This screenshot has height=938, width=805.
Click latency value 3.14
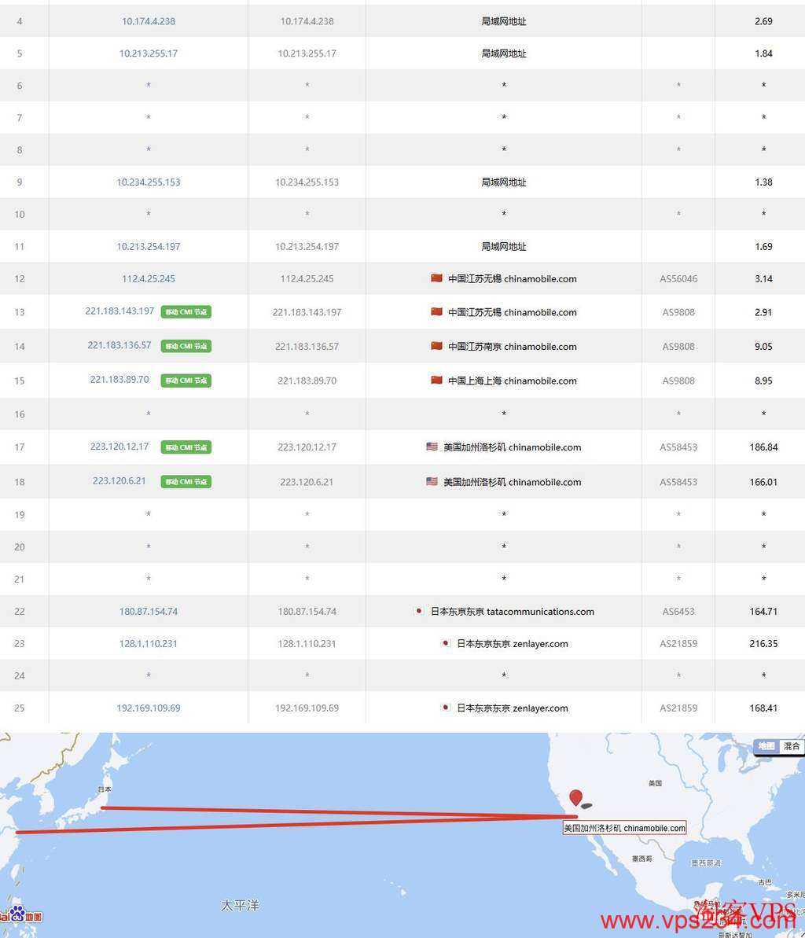(764, 279)
